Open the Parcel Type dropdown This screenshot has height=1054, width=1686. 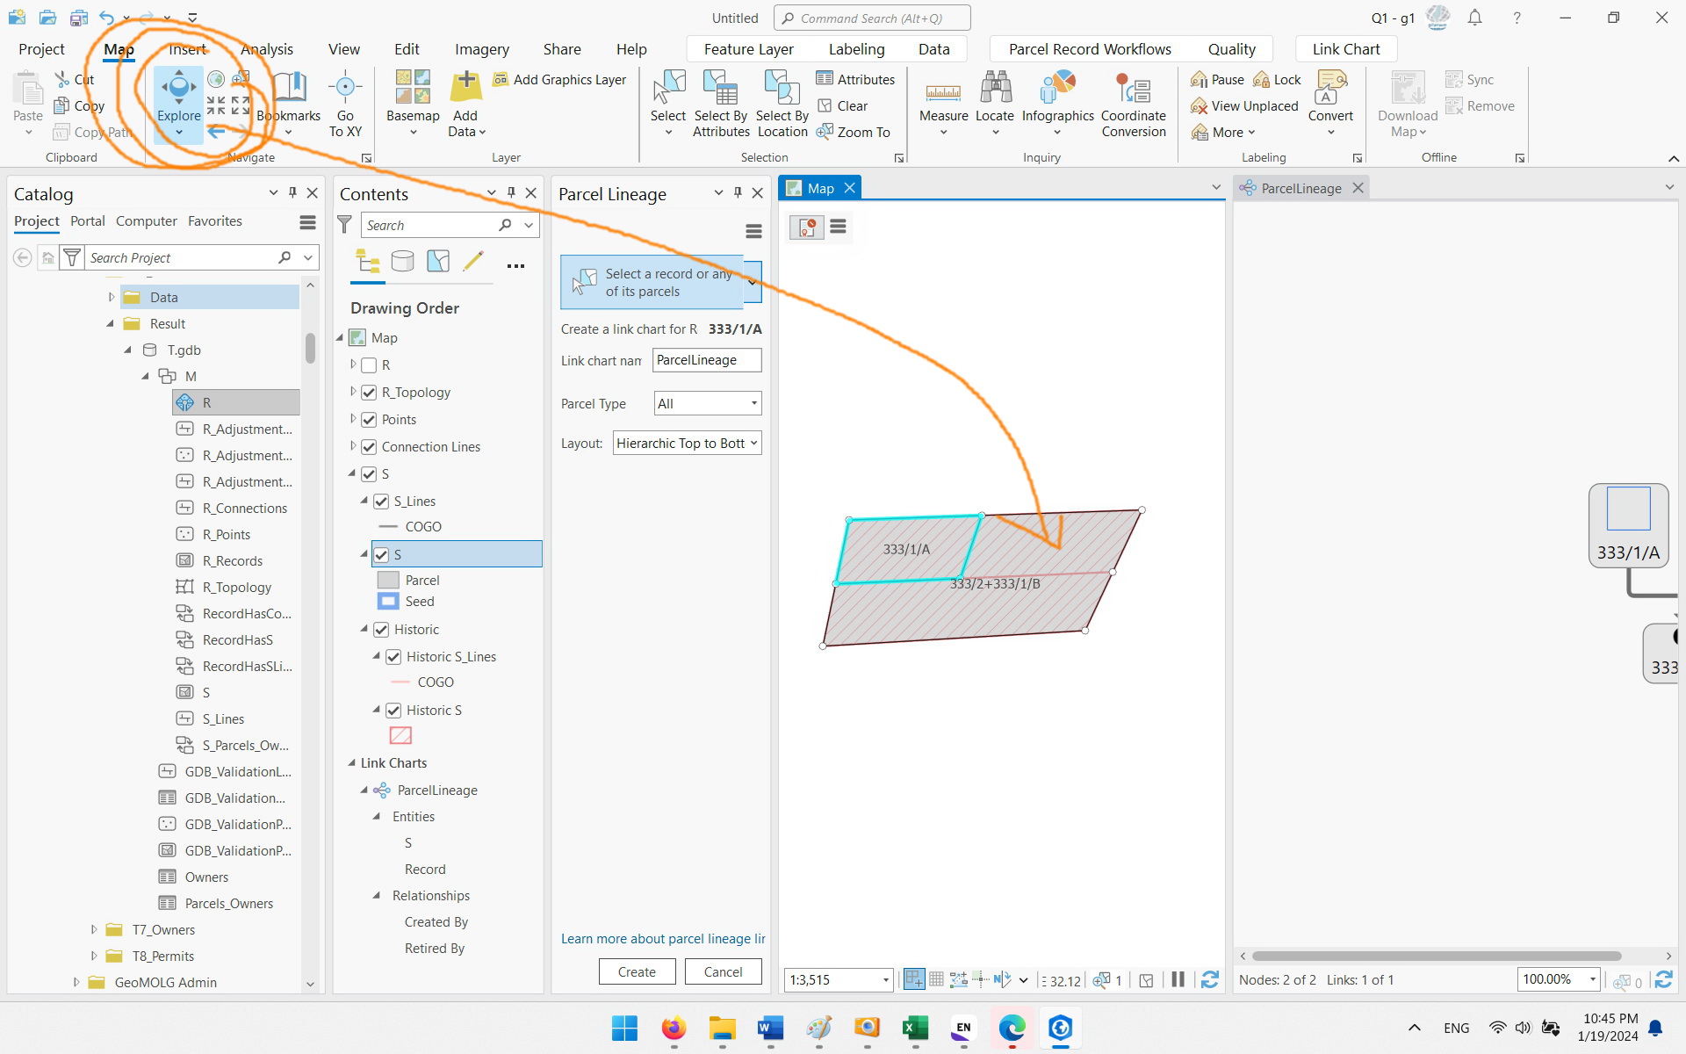tap(753, 403)
